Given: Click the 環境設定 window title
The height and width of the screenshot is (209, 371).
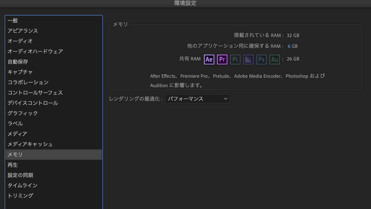Looking at the screenshot, I should click(x=185, y=3).
